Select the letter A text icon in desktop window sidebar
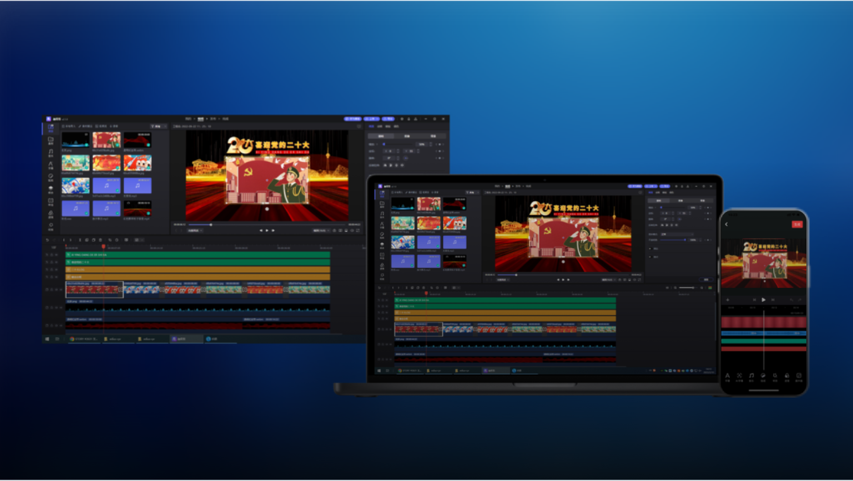This screenshot has height=481, width=853. click(51, 164)
